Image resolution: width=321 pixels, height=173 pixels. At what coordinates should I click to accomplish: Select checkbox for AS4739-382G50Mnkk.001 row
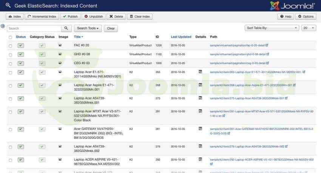point(11,99)
